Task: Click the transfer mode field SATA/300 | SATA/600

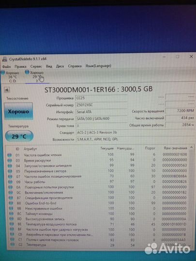Action: (101, 119)
